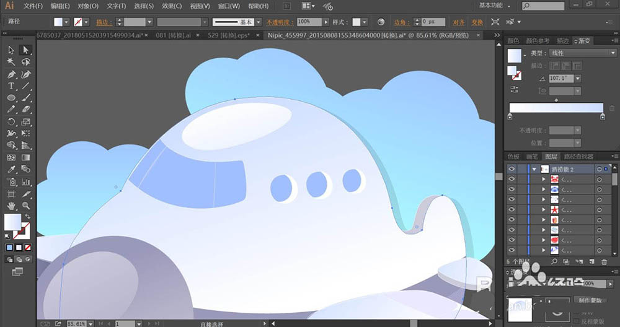Select the Pen tool
The width and height of the screenshot is (620, 327).
pos(11,74)
